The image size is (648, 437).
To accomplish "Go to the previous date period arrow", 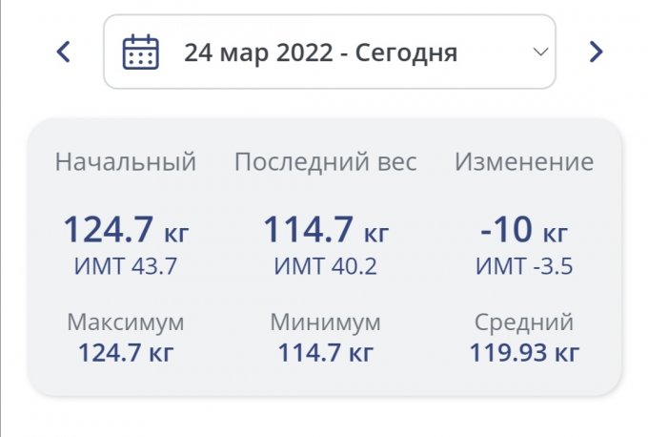I will click(64, 52).
